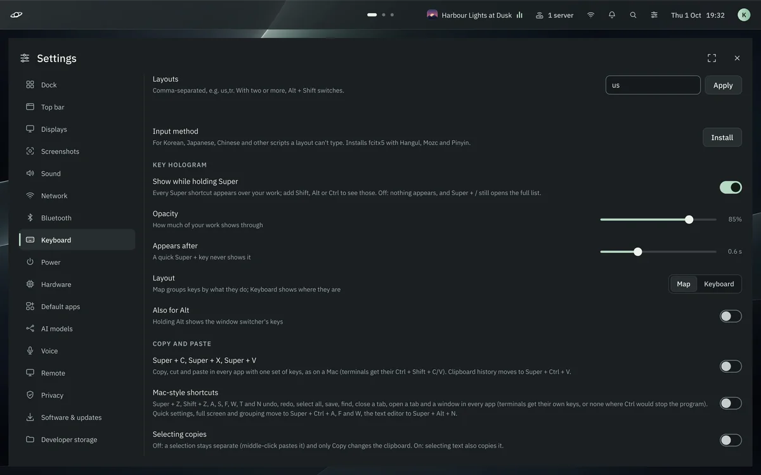Viewport: 761px width, 475px height.
Task: Click the Keyboard icon in sidebar
Action: pyautogui.click(x=30, y=240)
